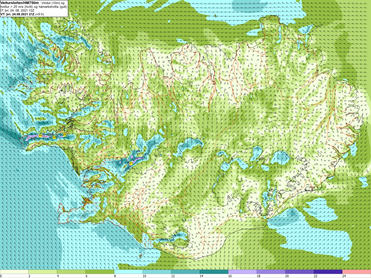Select the legend scale tick label '18'
The height and width of the screenshot is (278, 371).
click(x=258, y=276)
